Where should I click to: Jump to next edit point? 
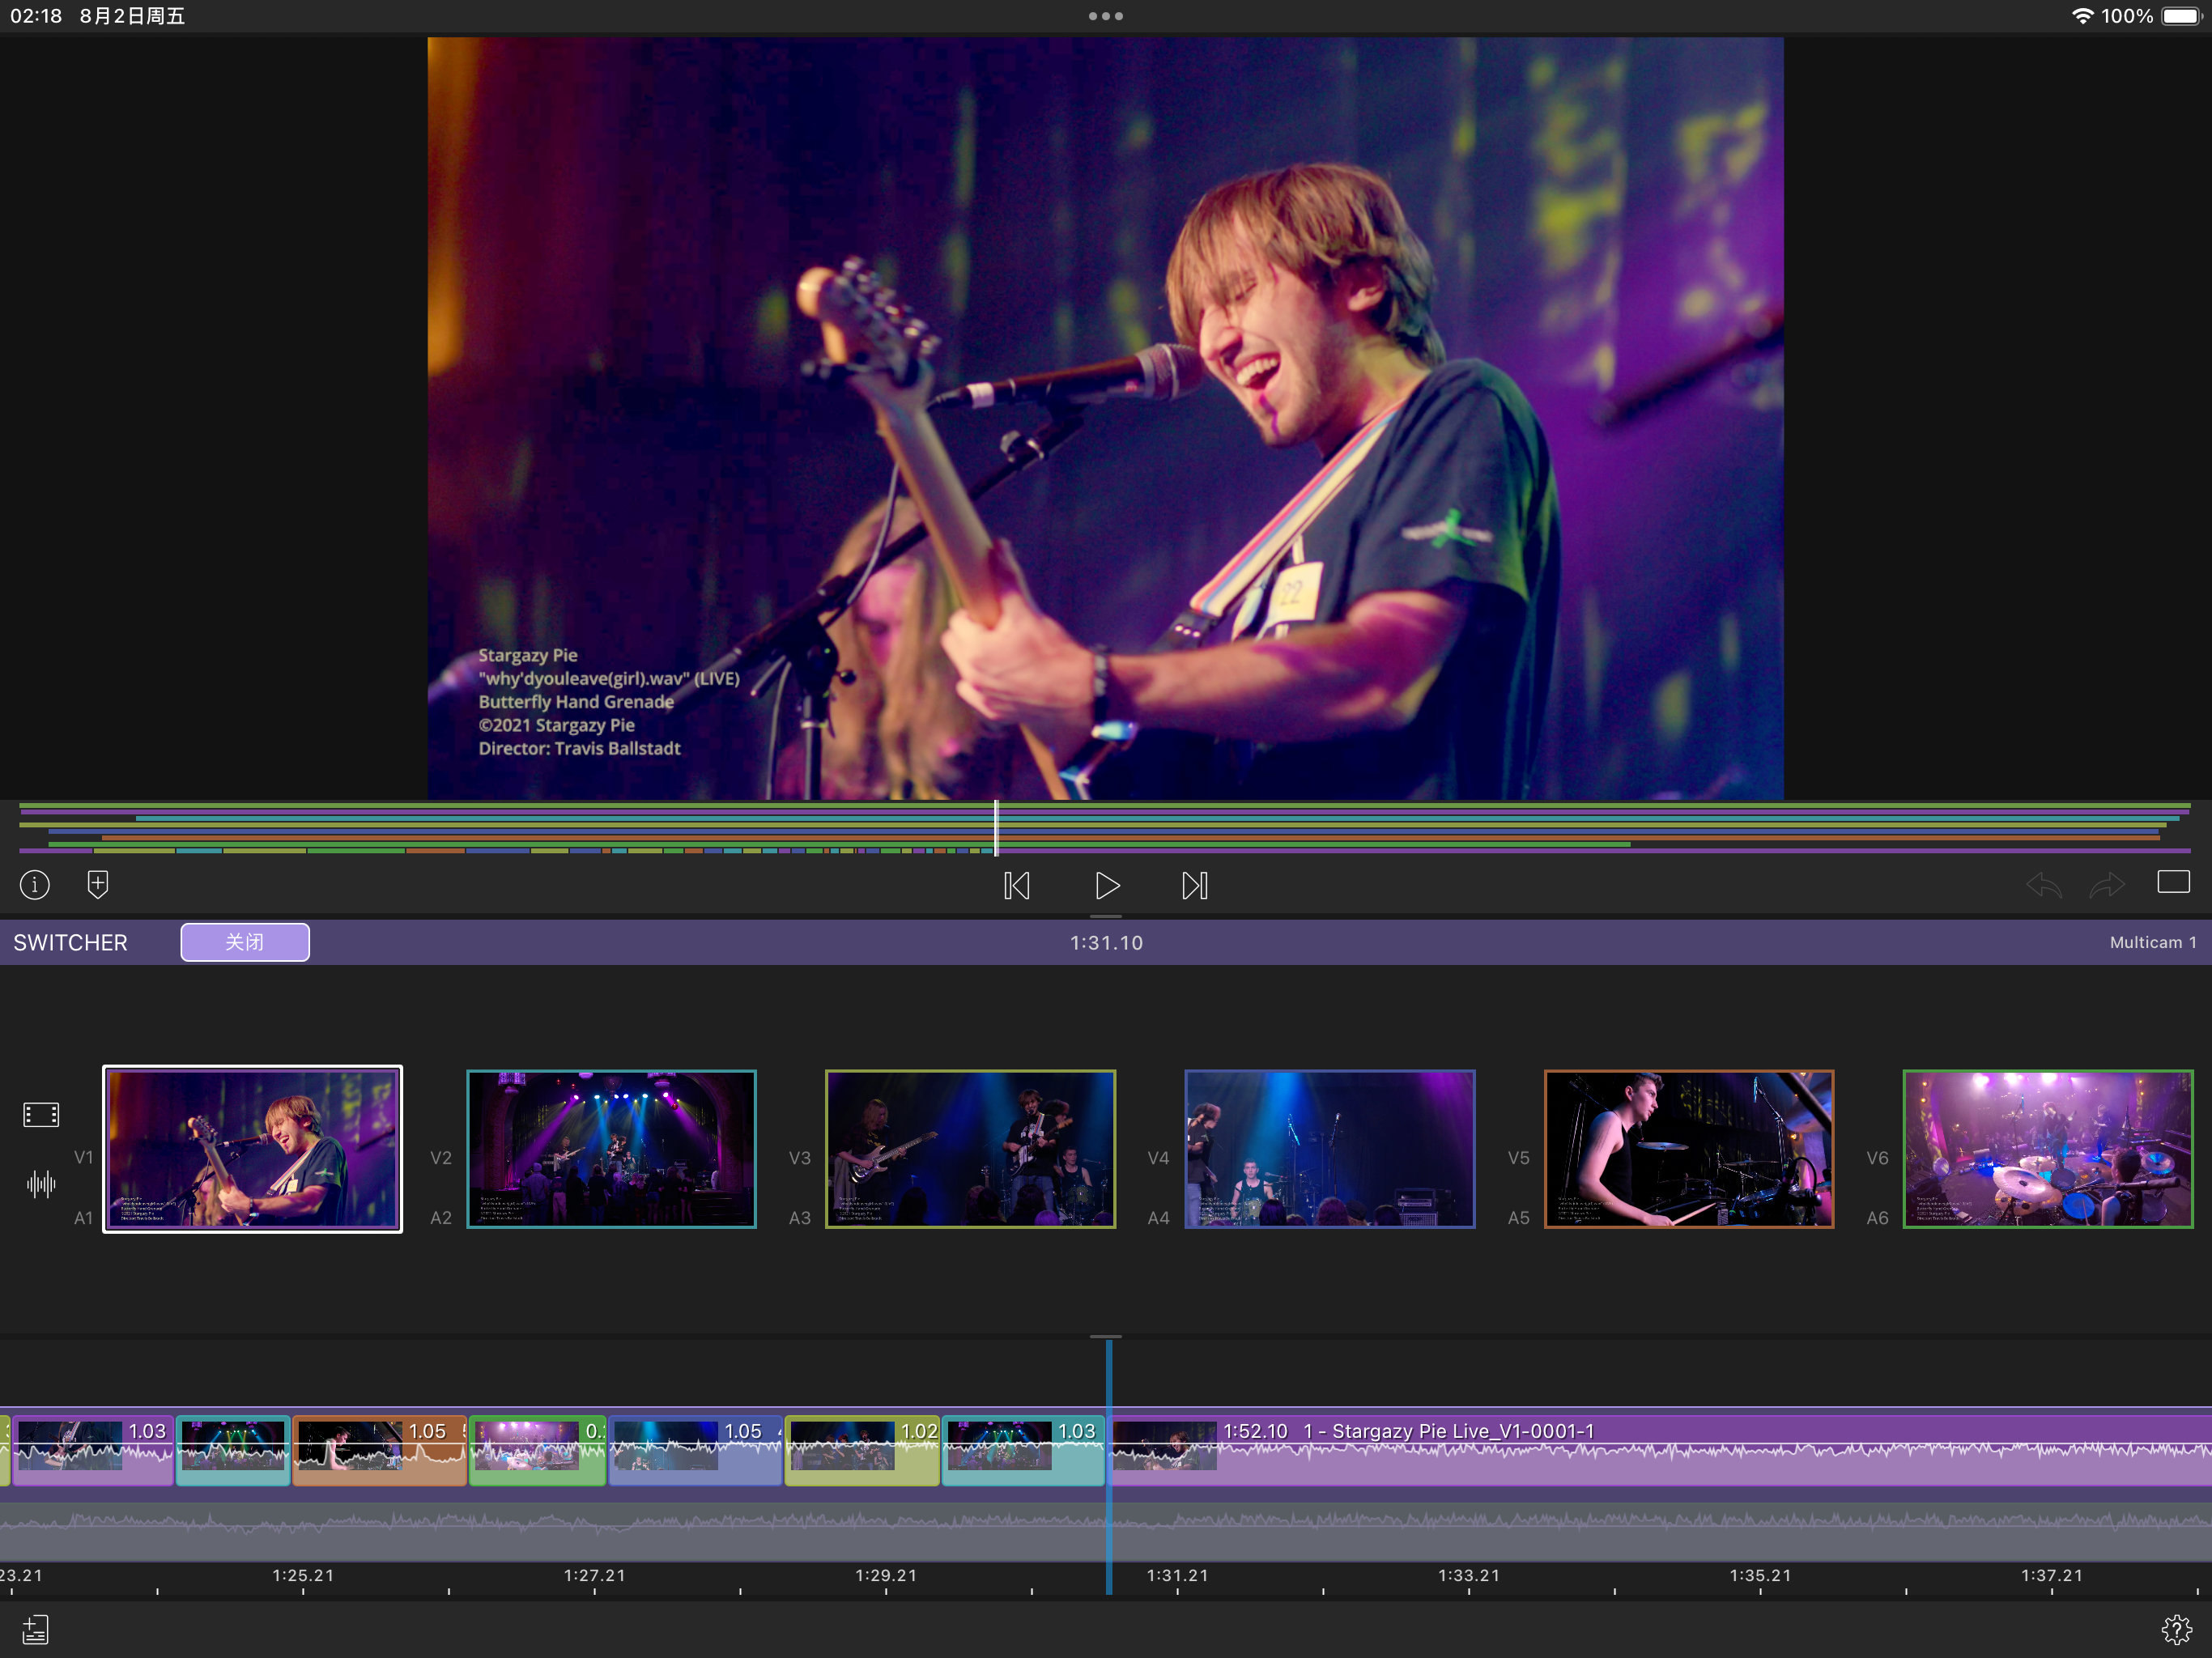pos(1194,886)
